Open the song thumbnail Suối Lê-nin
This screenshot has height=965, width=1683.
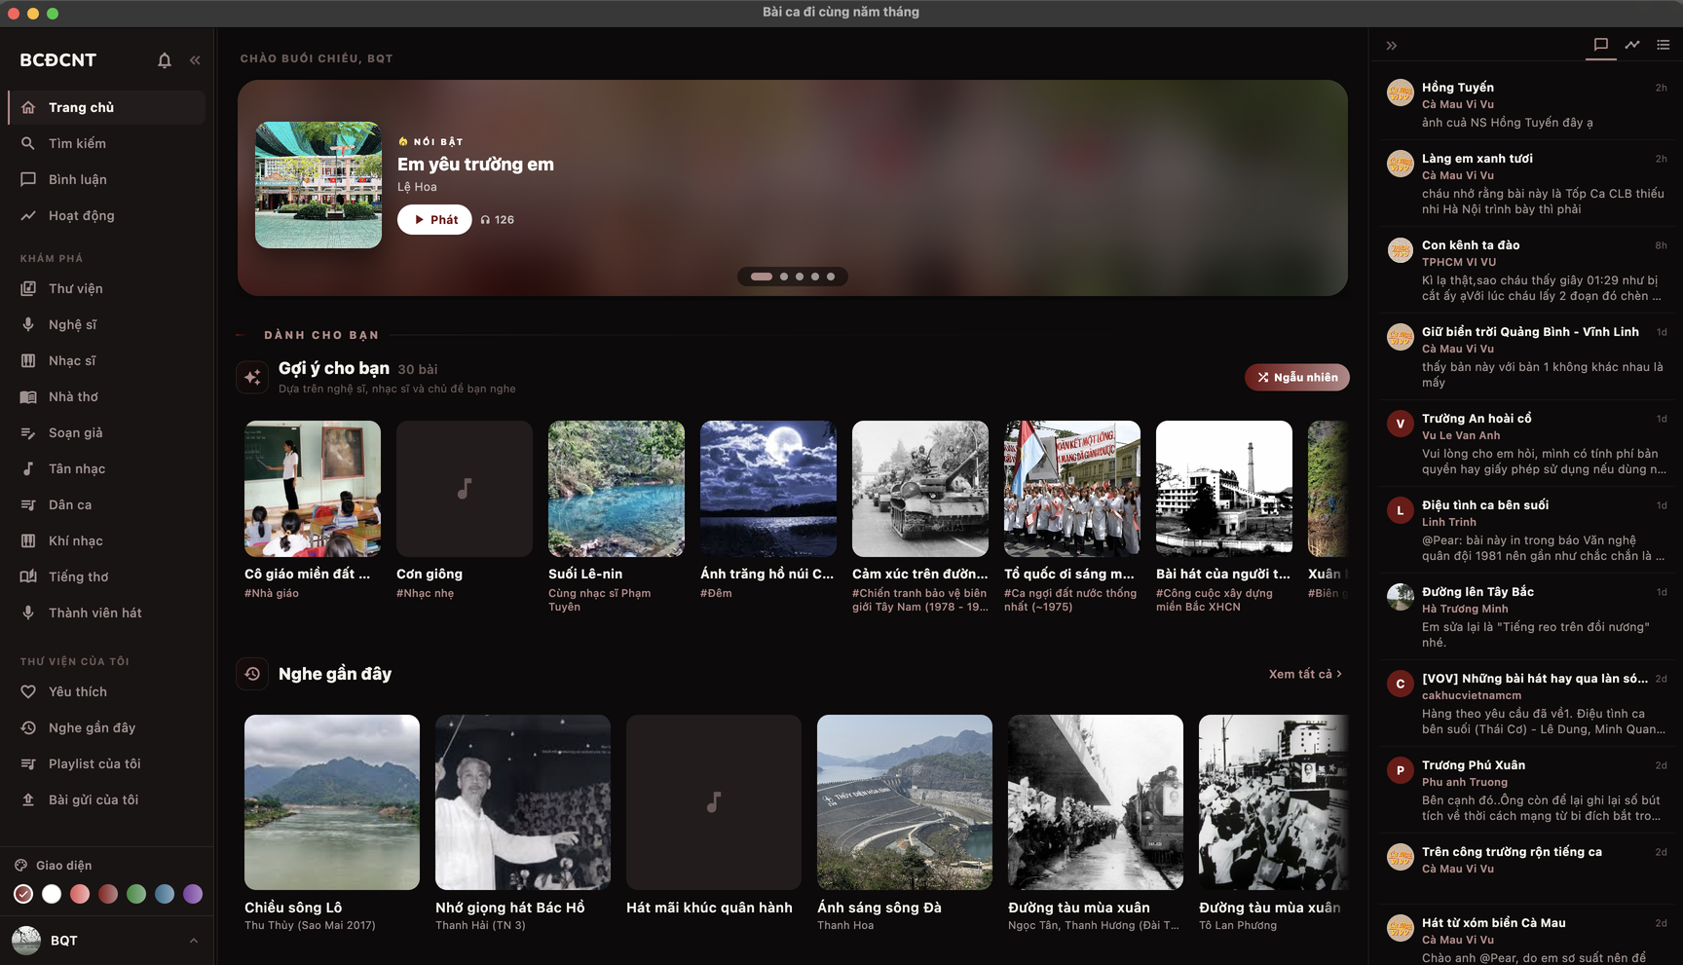coord(617,489)
